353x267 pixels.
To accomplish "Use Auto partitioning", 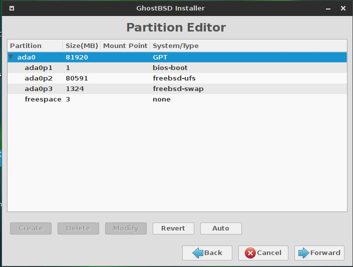I will [221, 228].
